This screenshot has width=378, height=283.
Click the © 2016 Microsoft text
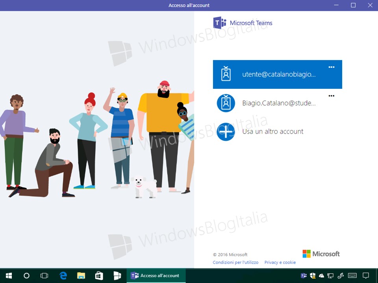click(230, 254)
